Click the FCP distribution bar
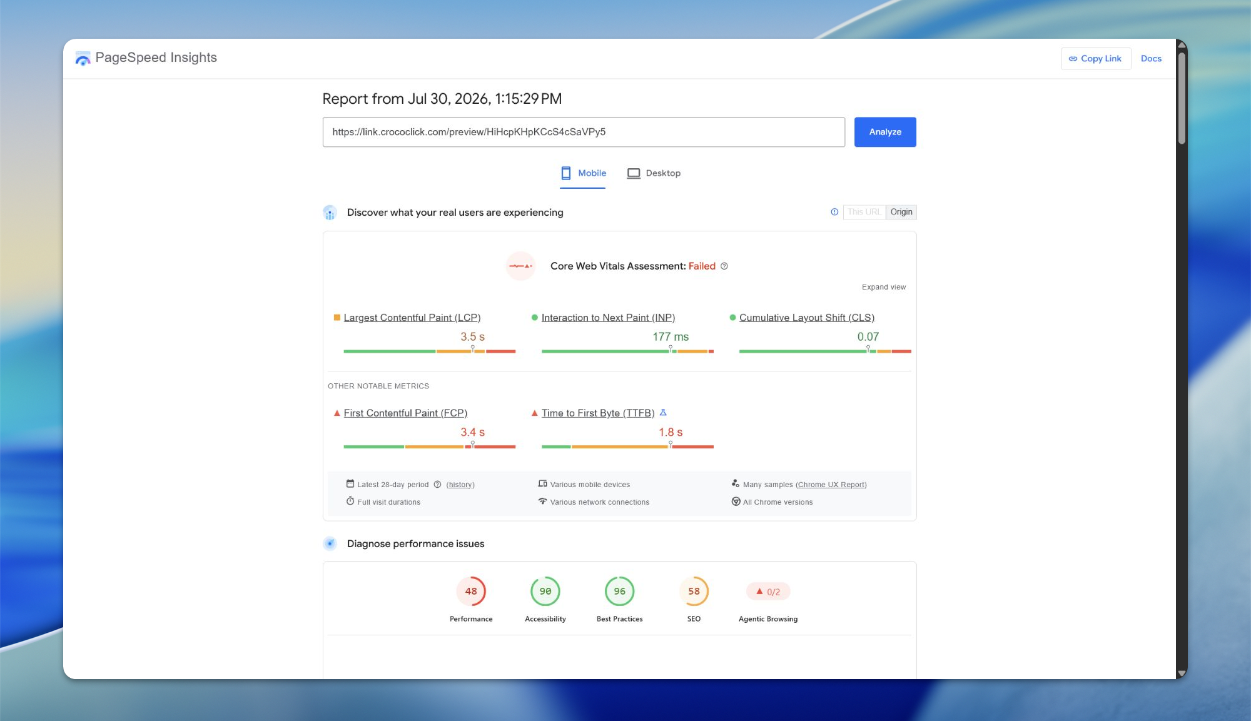This screenshot has height=721, width=1251. pyautogui.click(x=430, y=447)
